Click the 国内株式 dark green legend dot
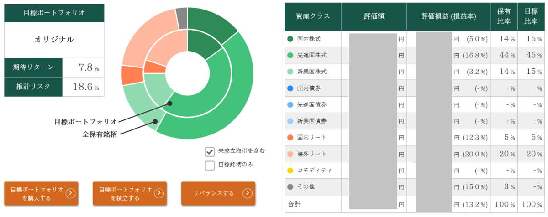Screen dimensions: 548x217 (290, 39)
